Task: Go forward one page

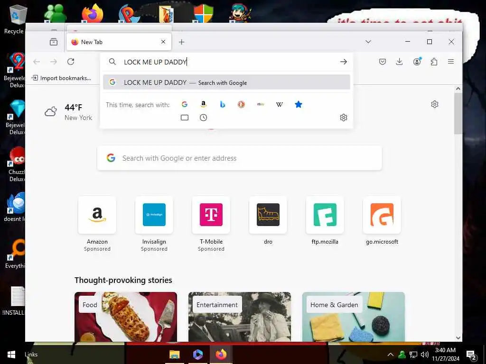Action: pos(54,62)
